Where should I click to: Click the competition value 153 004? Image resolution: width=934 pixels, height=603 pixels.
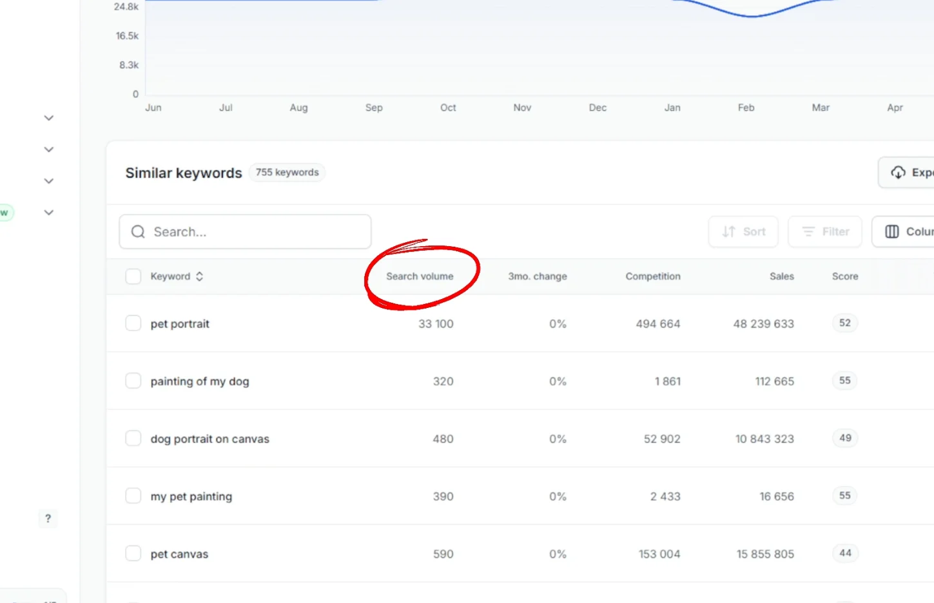tap(659, 554)
